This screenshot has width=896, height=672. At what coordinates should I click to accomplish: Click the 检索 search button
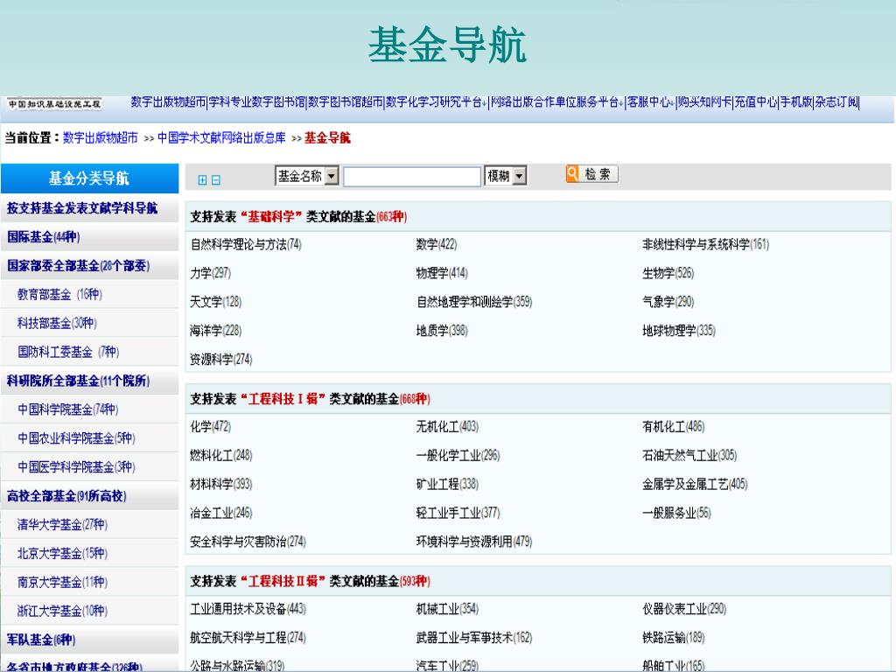tap(592, 175)
